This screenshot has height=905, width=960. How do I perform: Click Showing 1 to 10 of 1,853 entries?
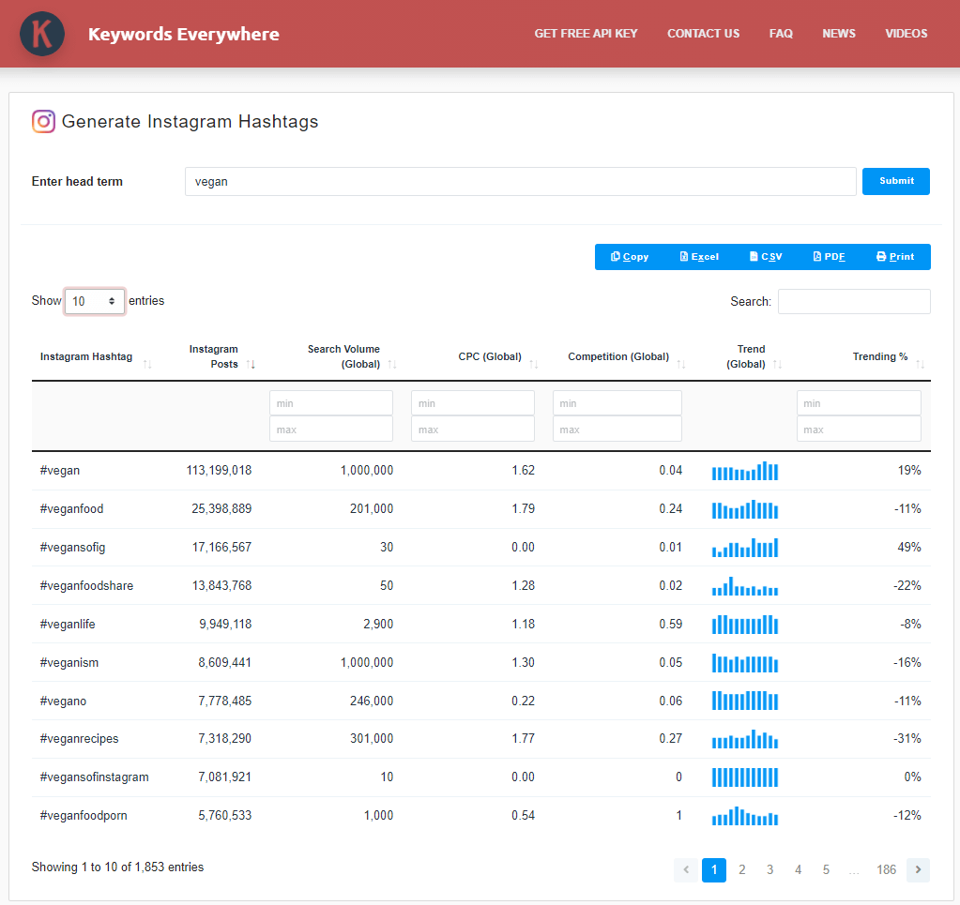(117, 867)
